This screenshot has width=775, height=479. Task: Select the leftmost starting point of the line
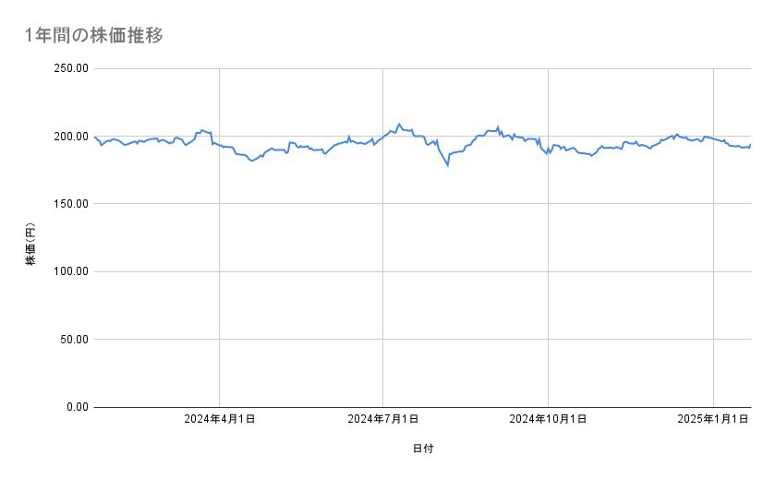click(95, 137)
